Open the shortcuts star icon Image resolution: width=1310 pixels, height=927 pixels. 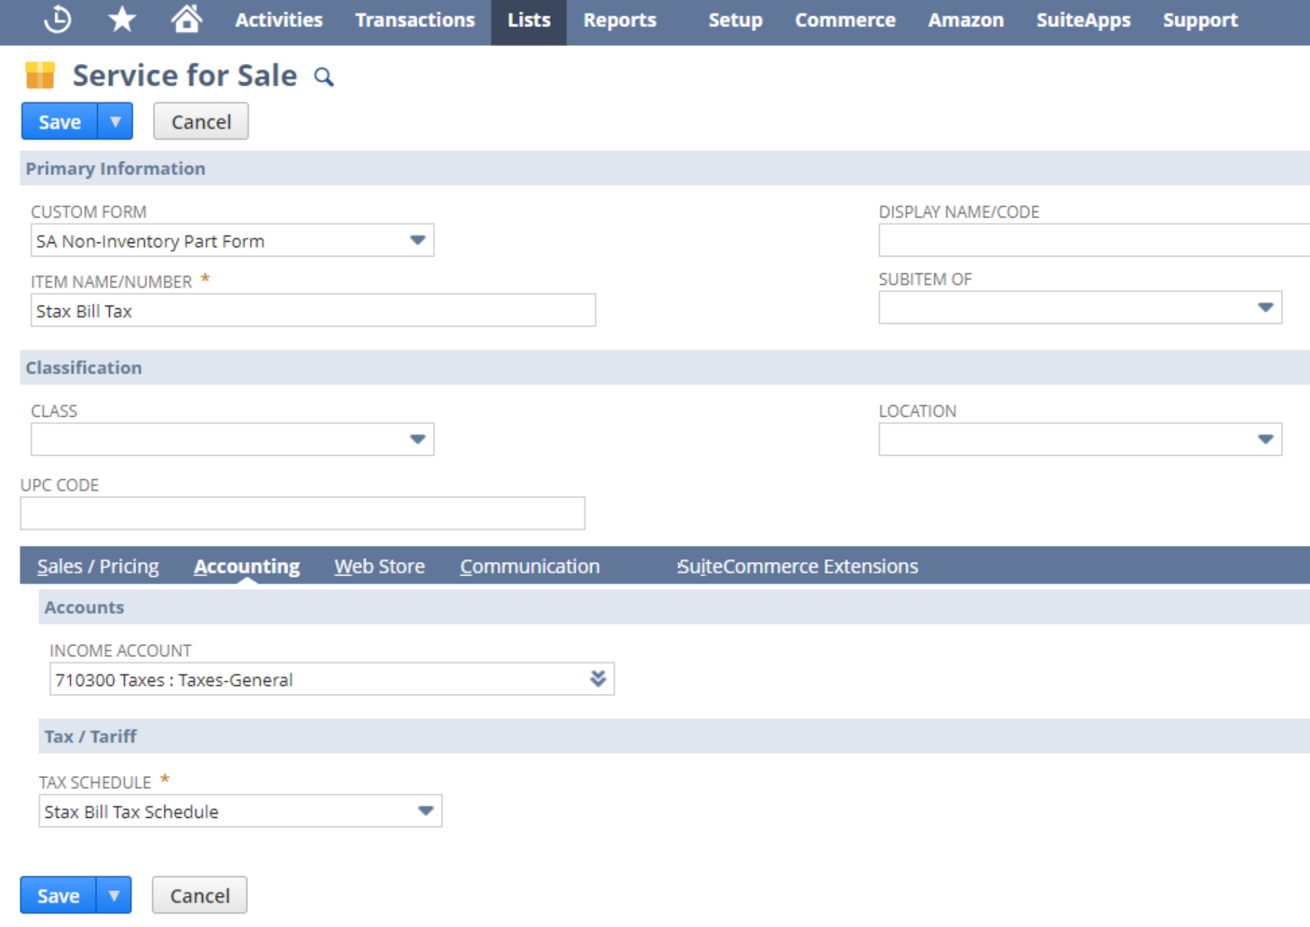coord(122,19)
